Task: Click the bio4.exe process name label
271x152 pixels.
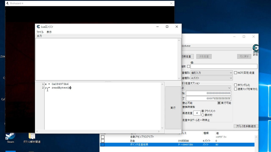Action: click(x=186, y=46)
